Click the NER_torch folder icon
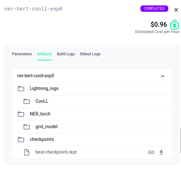 [21, 114]
